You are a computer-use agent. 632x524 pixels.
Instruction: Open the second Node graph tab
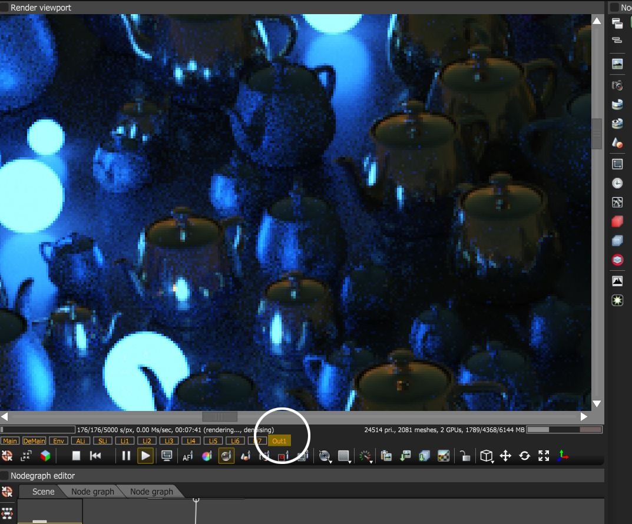coord(151,492)
